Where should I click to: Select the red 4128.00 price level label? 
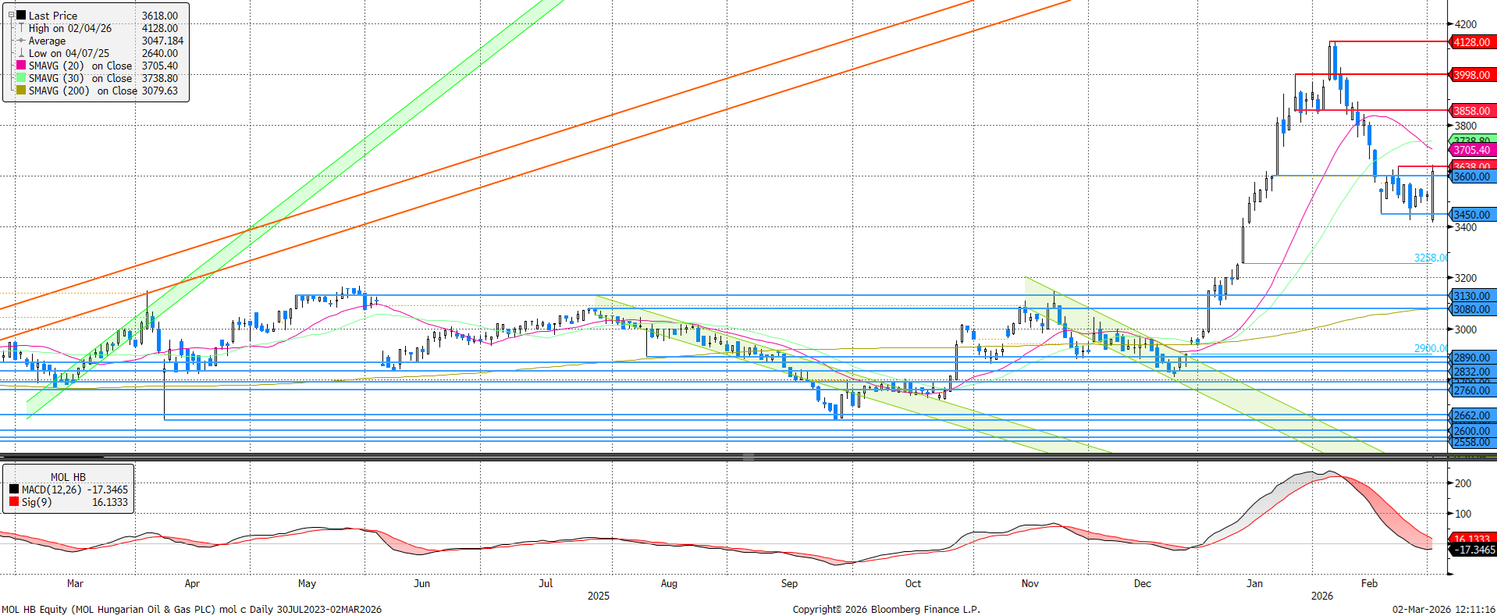[x=1471, y=42]
